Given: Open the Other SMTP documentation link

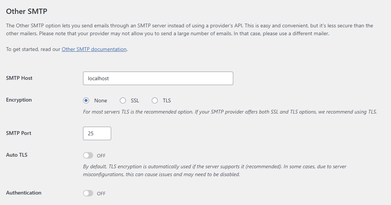Looking at the screenshot, I should coord(94,49).
